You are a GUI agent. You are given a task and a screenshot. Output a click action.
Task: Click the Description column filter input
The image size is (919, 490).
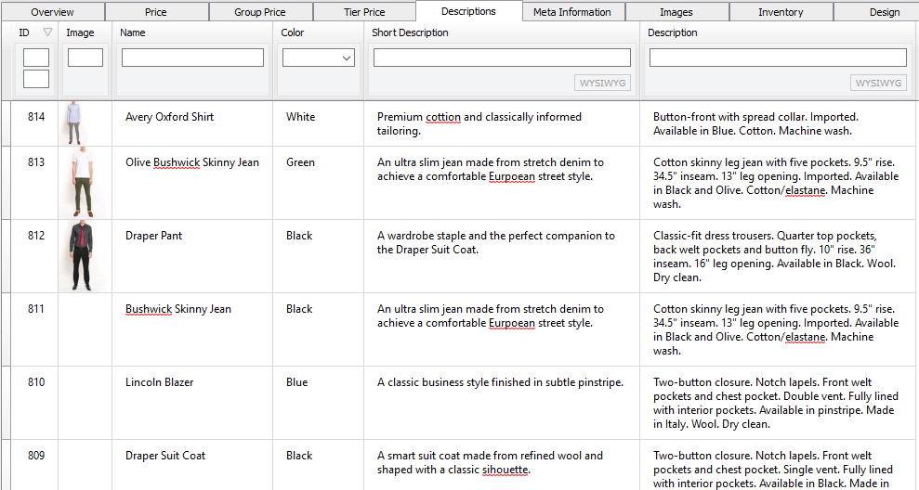tap(778, 58)
